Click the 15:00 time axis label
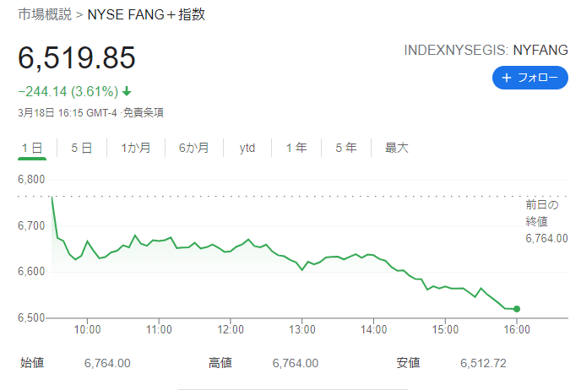Image resolution: width=581 pixels, height=390 pixels. (x=445, y=329)
